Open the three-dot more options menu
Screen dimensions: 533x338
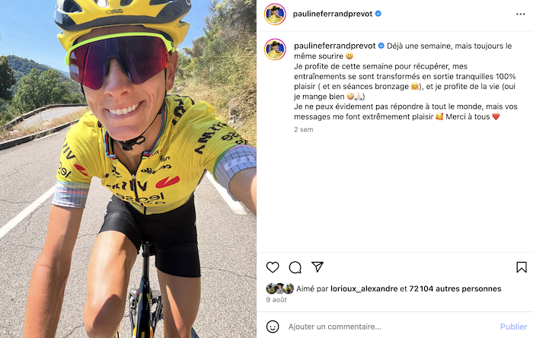520,14
